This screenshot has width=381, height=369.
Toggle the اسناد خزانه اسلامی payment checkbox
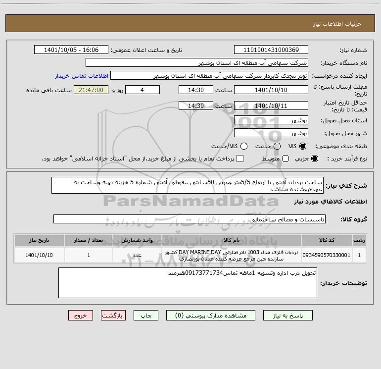[x=240, y=158]
